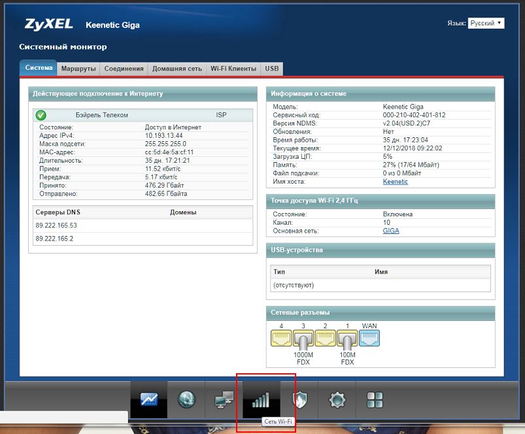Open the Wi-Fi Клиенты tab
Screen dimensions: 525x434
(233, 69)
